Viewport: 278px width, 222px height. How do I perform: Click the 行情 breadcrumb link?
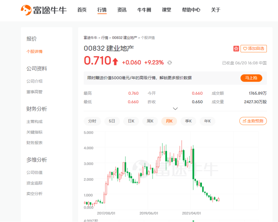105,37
